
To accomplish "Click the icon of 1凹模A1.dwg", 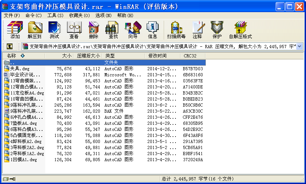I will [x=7, y=159].
